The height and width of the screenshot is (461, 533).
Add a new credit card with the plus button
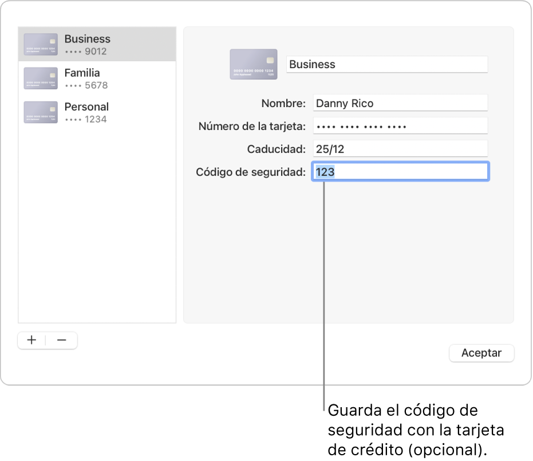pos(32,340)
